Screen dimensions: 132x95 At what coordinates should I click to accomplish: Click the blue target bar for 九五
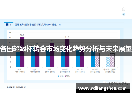click(x=33, y=57)
